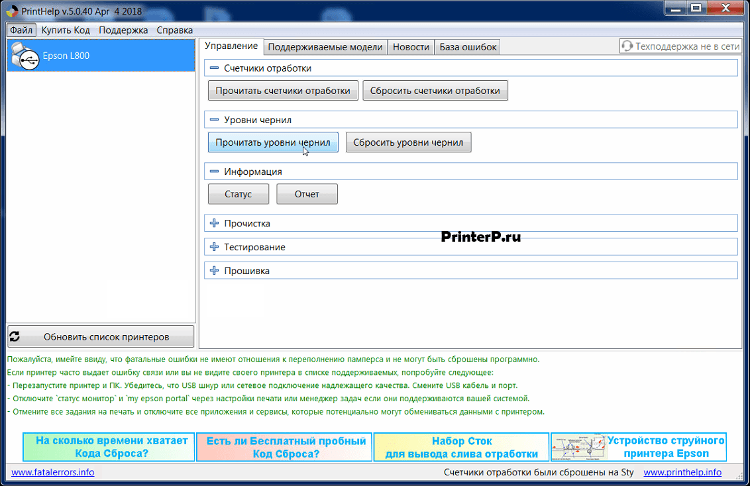
Task: Minimize the PrintHelp window
Action: point(676,8)
